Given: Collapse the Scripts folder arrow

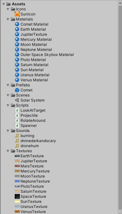Looking at the screenshot, I should tap(8, 105).
